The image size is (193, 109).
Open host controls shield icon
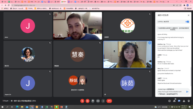pyautogui.click(x=189, y=101)
